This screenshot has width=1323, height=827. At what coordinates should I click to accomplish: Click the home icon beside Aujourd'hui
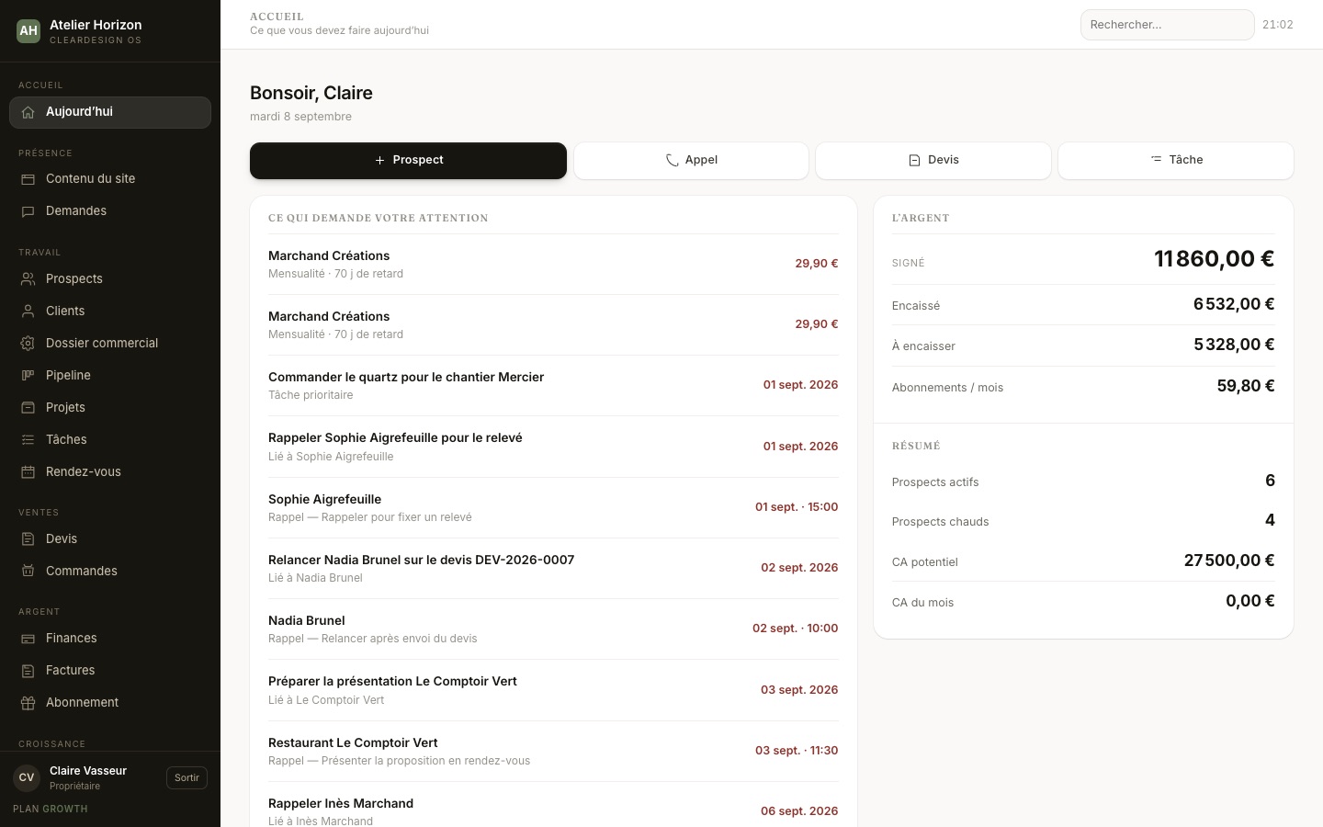pos(28,112)
